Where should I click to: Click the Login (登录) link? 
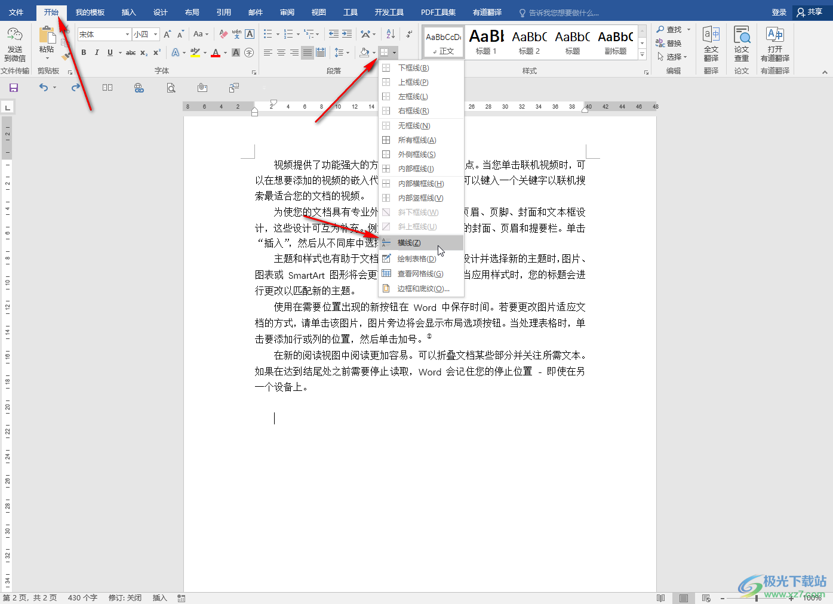[779, 12]
